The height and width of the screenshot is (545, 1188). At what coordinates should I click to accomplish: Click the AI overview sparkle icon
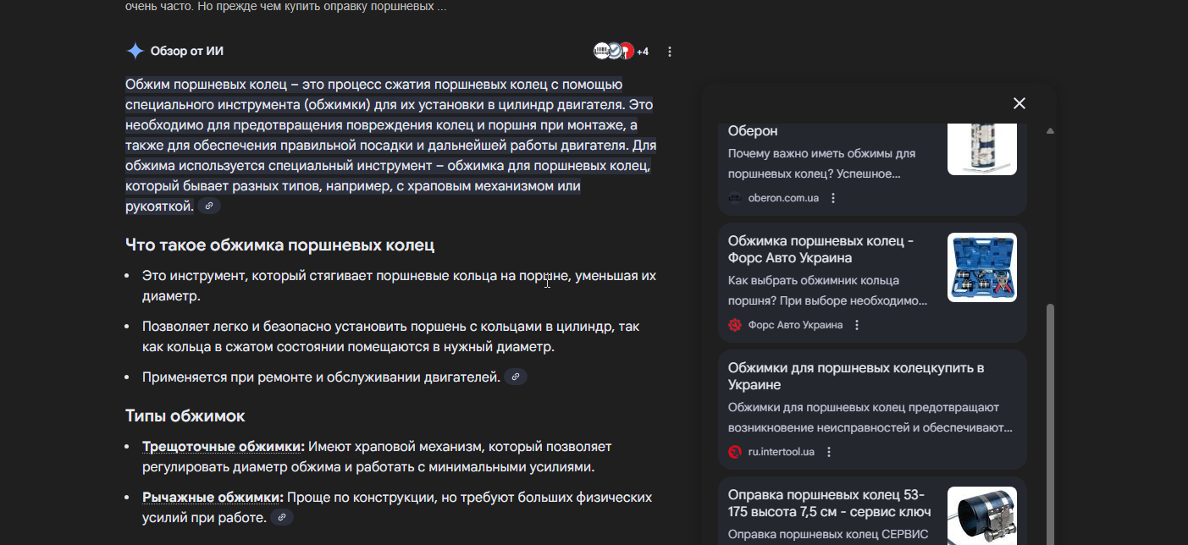135,51
